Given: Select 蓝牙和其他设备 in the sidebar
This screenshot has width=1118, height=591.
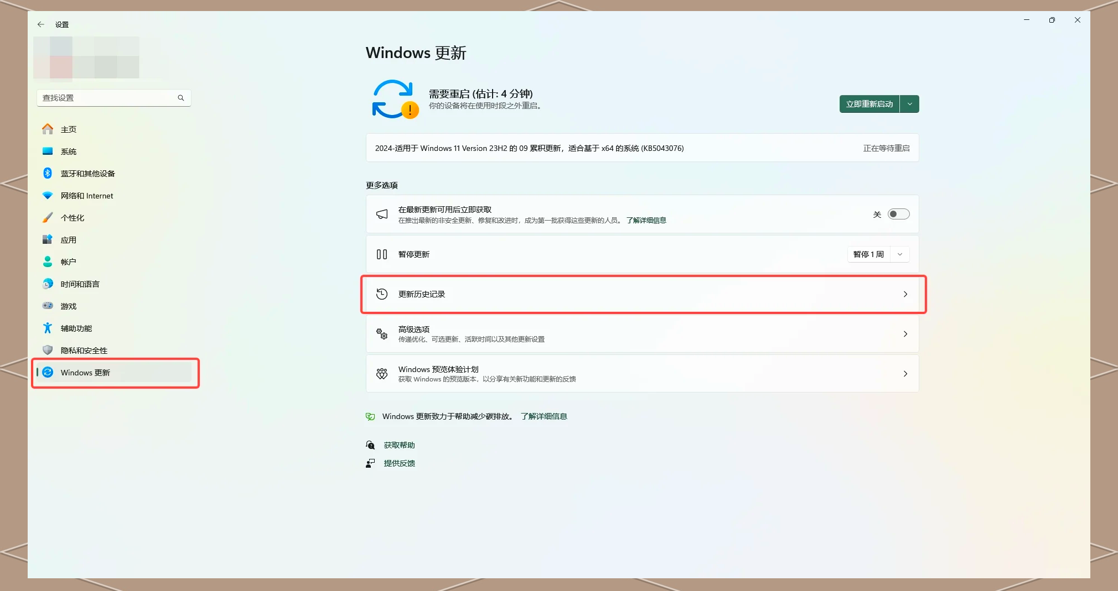Looking at the screenshot, I should (x=114, y=173).
